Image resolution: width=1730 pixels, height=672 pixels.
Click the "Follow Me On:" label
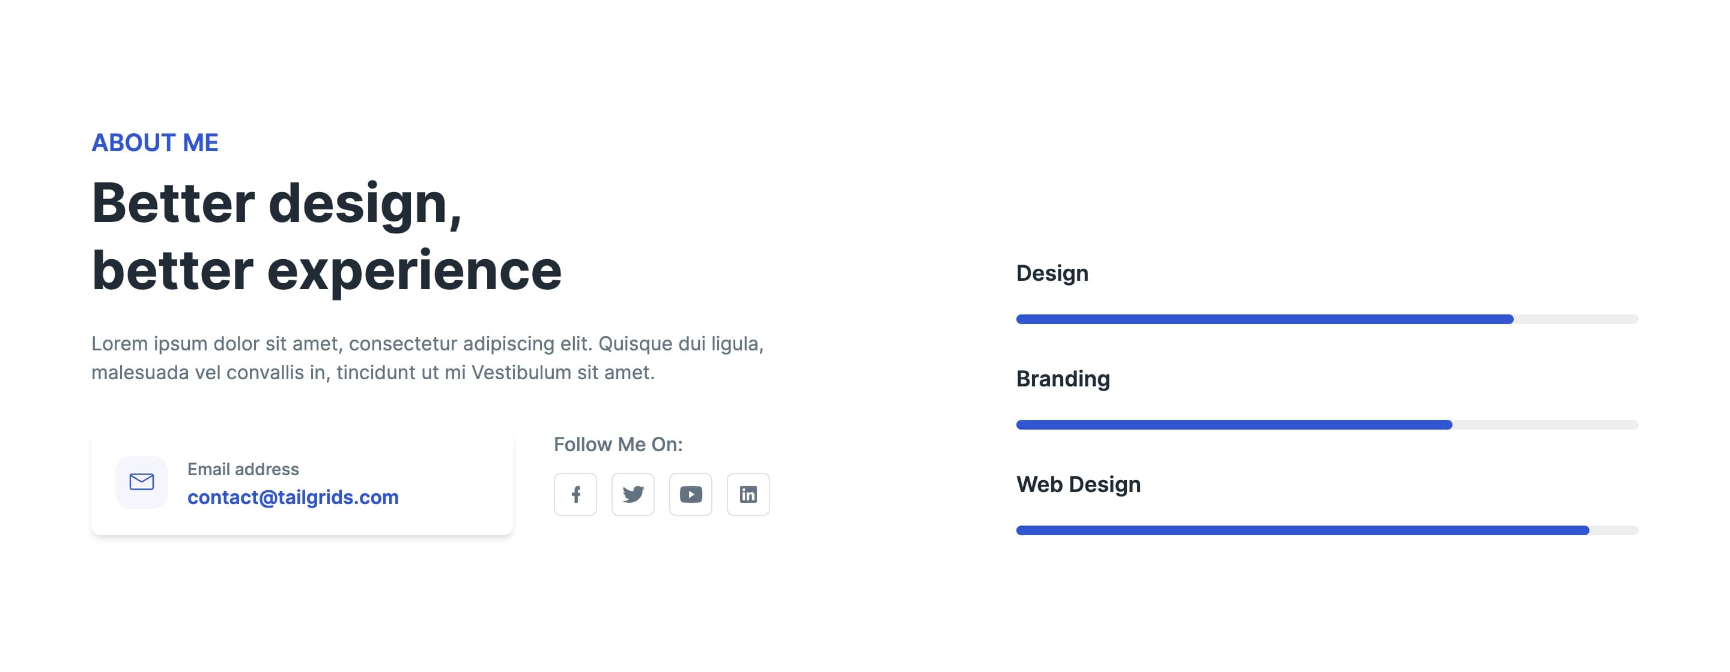[618, 444]
